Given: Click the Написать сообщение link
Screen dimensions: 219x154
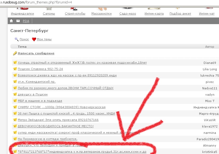Looking at the screenshot, I should coord(36,53).
